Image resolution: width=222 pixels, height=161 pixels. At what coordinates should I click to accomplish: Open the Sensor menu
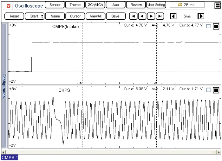pos(55,5)
